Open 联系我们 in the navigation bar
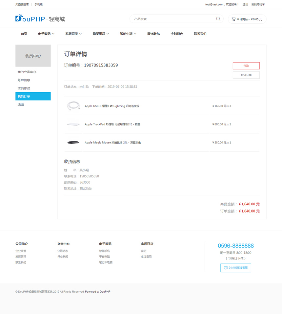 click(200, 34)
